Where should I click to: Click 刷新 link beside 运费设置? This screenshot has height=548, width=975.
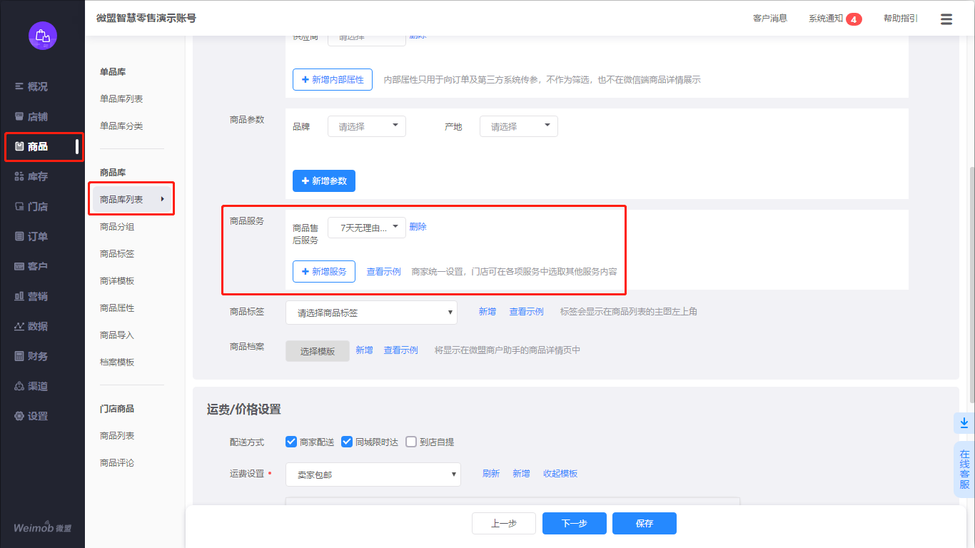pyautogui.click(x=491, y=474)
